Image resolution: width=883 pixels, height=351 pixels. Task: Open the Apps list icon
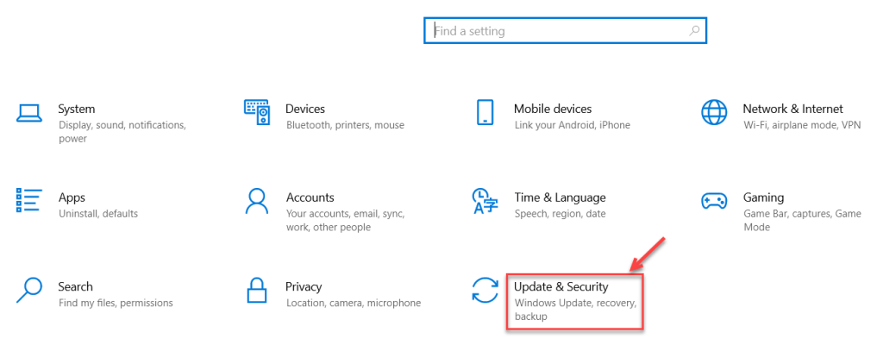(29, 200)
